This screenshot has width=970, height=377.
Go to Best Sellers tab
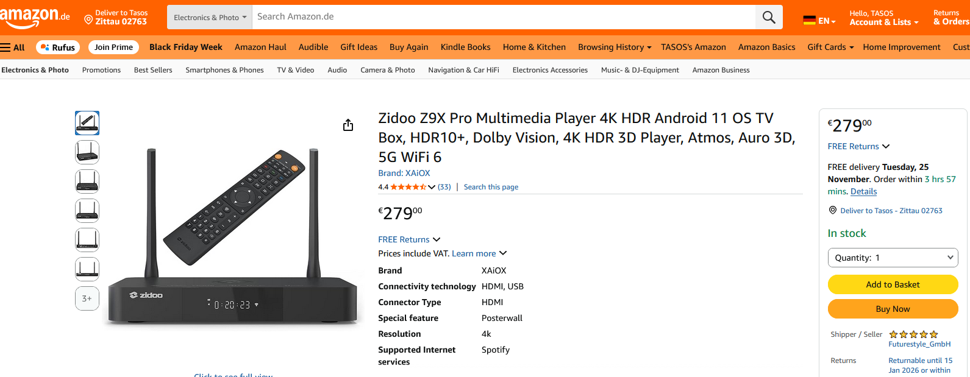pyautogui.click(x=153, y=70)
